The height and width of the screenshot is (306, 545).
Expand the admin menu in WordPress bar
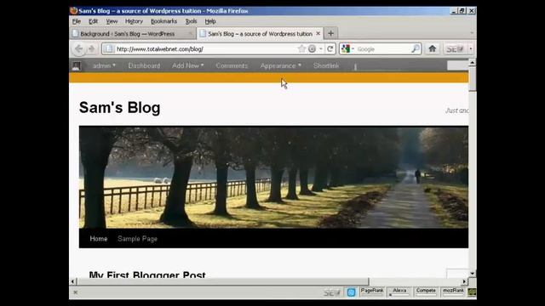point(104,65)
